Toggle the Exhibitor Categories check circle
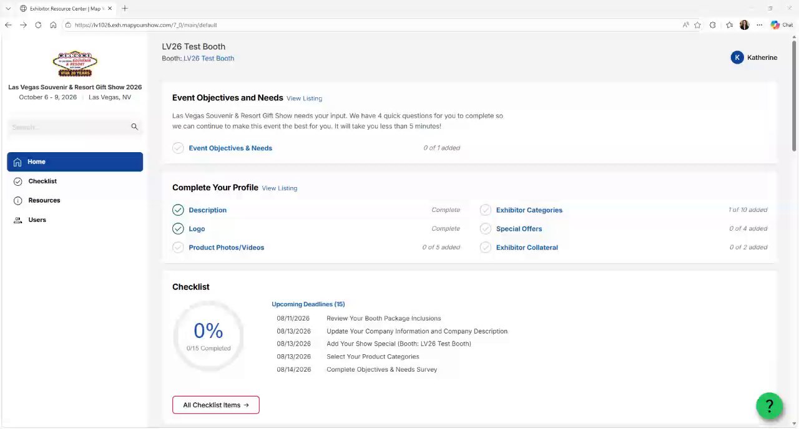The height and width of the screenshot is (429, 799). [x=485, y=210]
